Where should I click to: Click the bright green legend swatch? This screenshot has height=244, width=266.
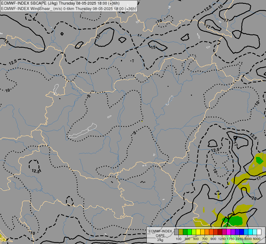pyautogui.click(x=189, y=232)
